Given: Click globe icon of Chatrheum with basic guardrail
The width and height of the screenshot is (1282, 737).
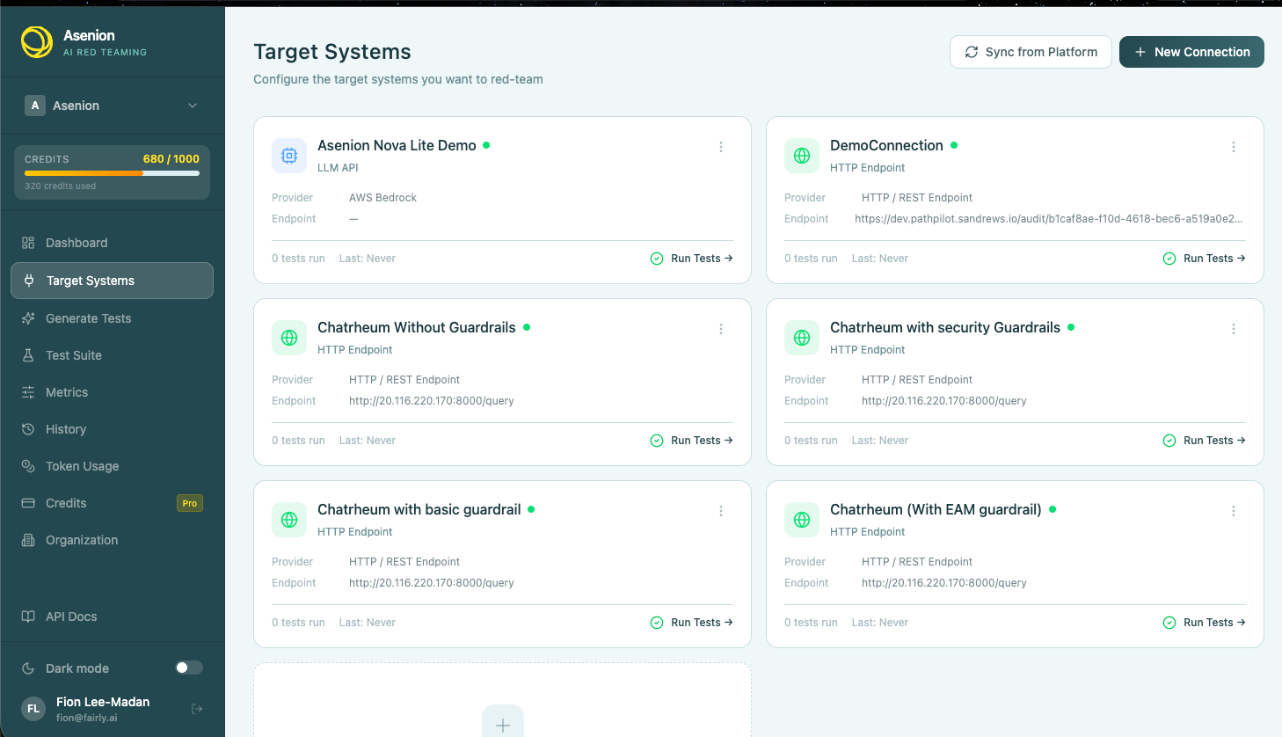Looking at the screenshot, I should pos(289,520).
